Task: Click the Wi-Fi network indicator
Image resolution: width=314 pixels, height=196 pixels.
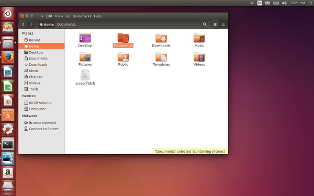Action: tap(252, 3)
